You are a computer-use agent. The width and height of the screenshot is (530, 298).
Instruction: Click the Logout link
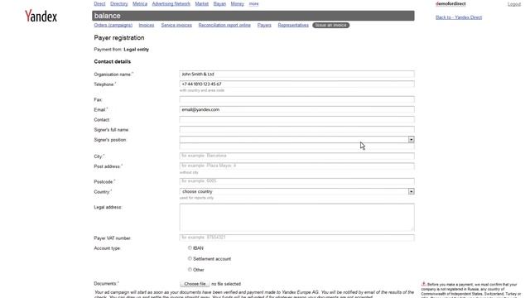point(514,4)
